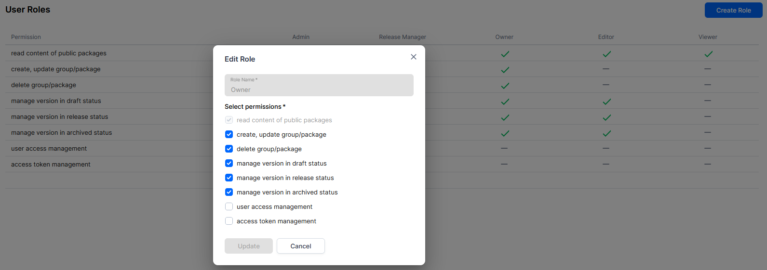Click table row label manage version in release status
The width and height of the screenshot is (767, 270).
[x=60, y=117]
